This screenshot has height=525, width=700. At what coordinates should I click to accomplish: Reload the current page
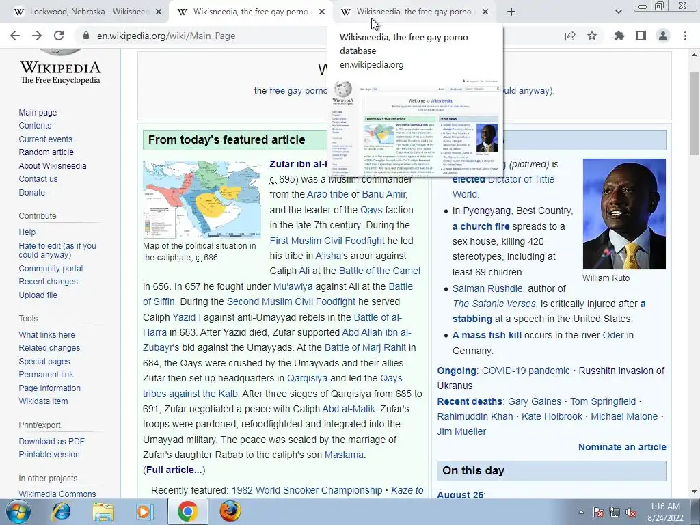(x=59, y=36)
